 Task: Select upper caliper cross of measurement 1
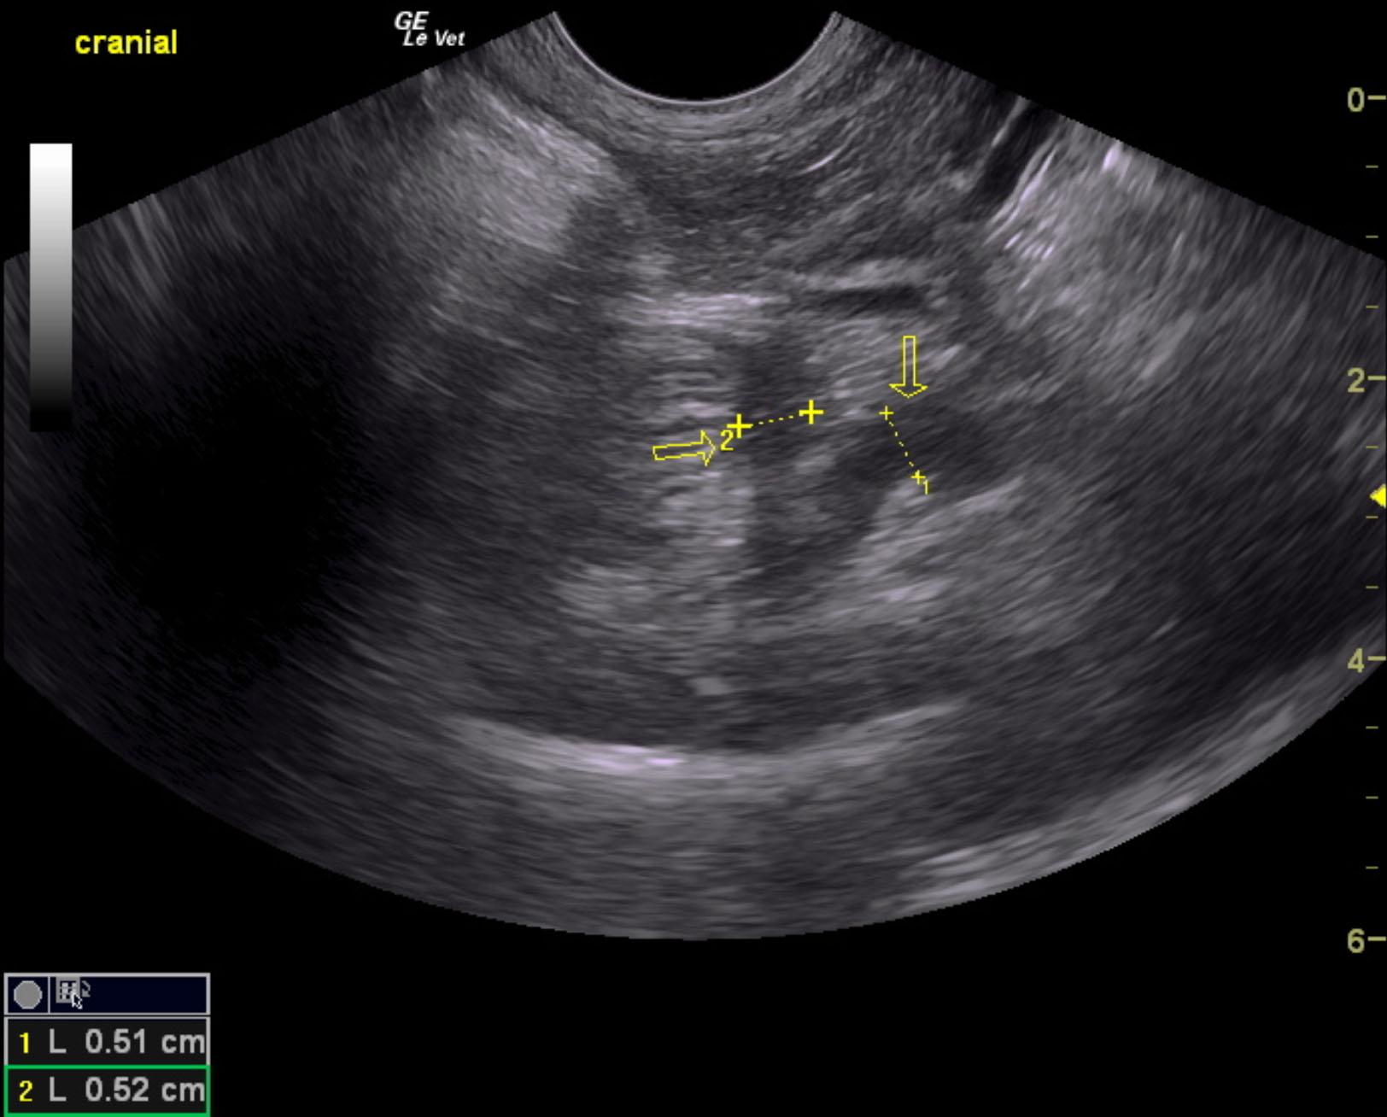[x=887, y=414]
